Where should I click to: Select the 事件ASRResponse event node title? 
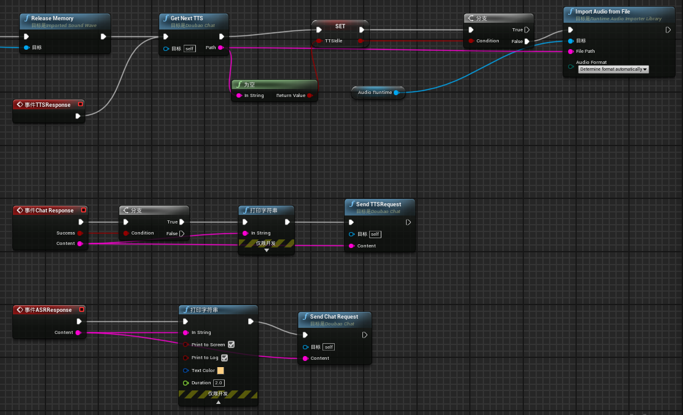pyautogui.click(x=48, y=309)
